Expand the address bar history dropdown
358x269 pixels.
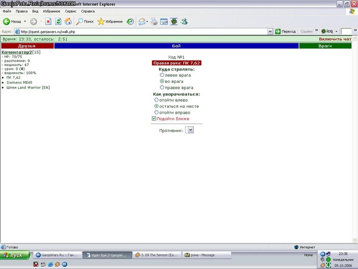click(270, 31)
